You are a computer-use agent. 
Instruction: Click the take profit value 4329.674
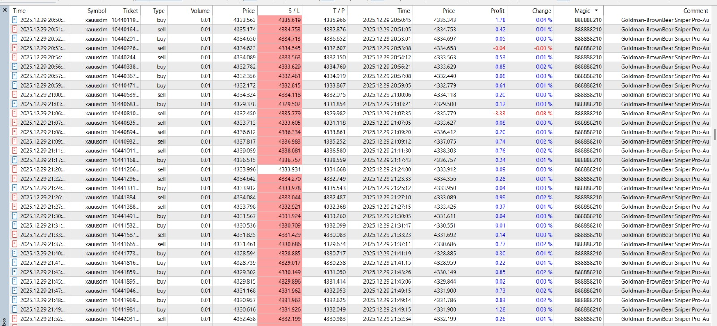click(x=334, y=244)
